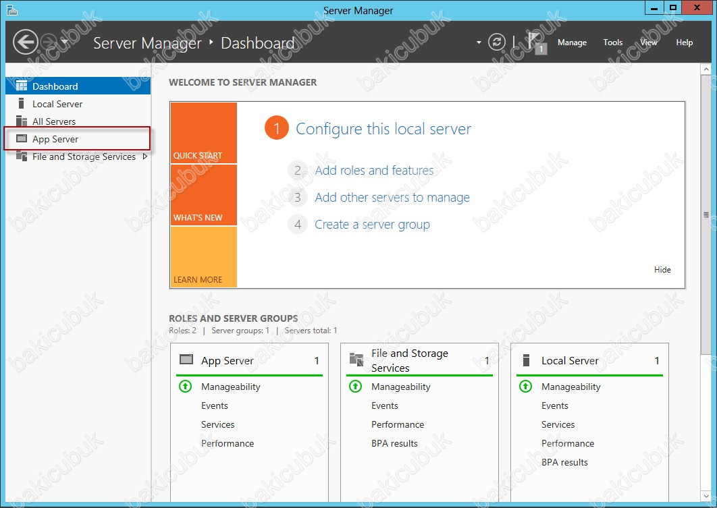Open Services in the App Server tile
The image size is (717, 508).
pyautogui.click(x=217, y=424)
